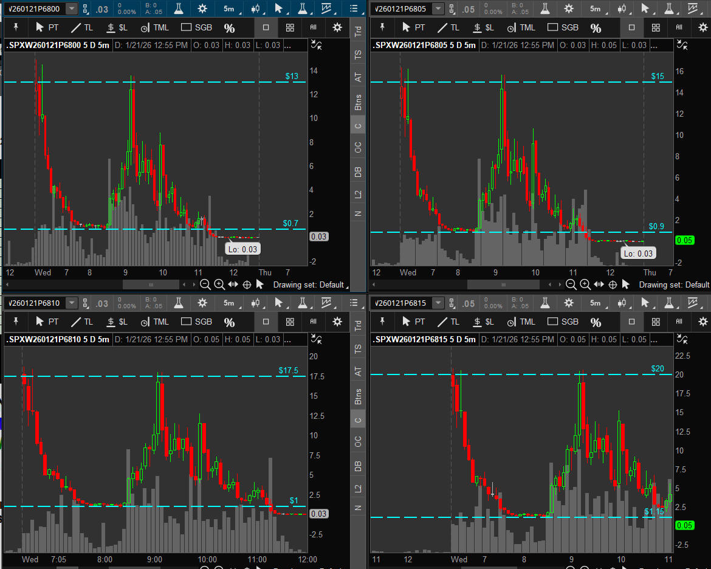The image size is (711, 569).
Task: Click the beaker Studies icon in the P6800 toolbar
Action: [178, 9]
